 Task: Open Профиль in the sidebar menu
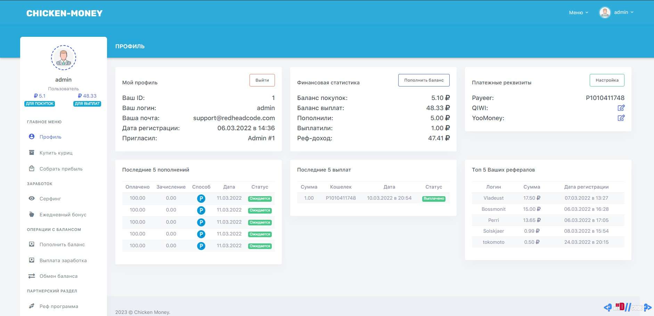coord(50,137)
